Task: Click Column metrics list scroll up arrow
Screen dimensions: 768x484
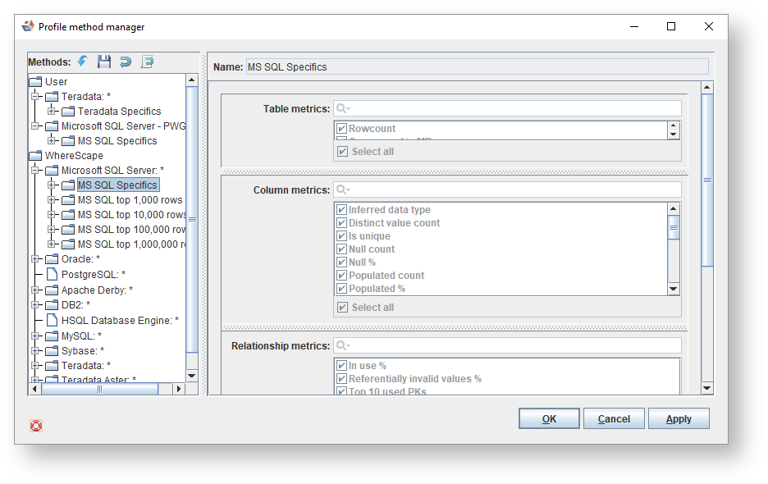Action: click(x=674, y=208)
